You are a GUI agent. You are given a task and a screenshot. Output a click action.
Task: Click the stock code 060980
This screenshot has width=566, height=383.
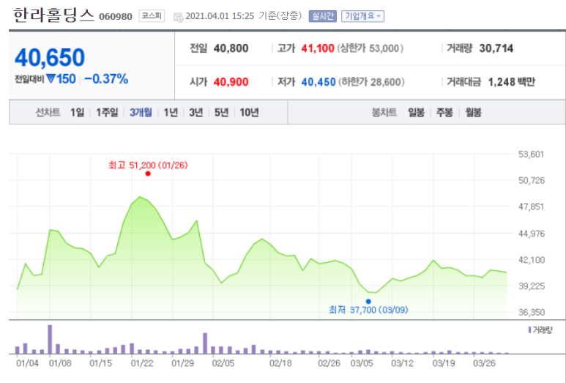click(x=116, y=17)
